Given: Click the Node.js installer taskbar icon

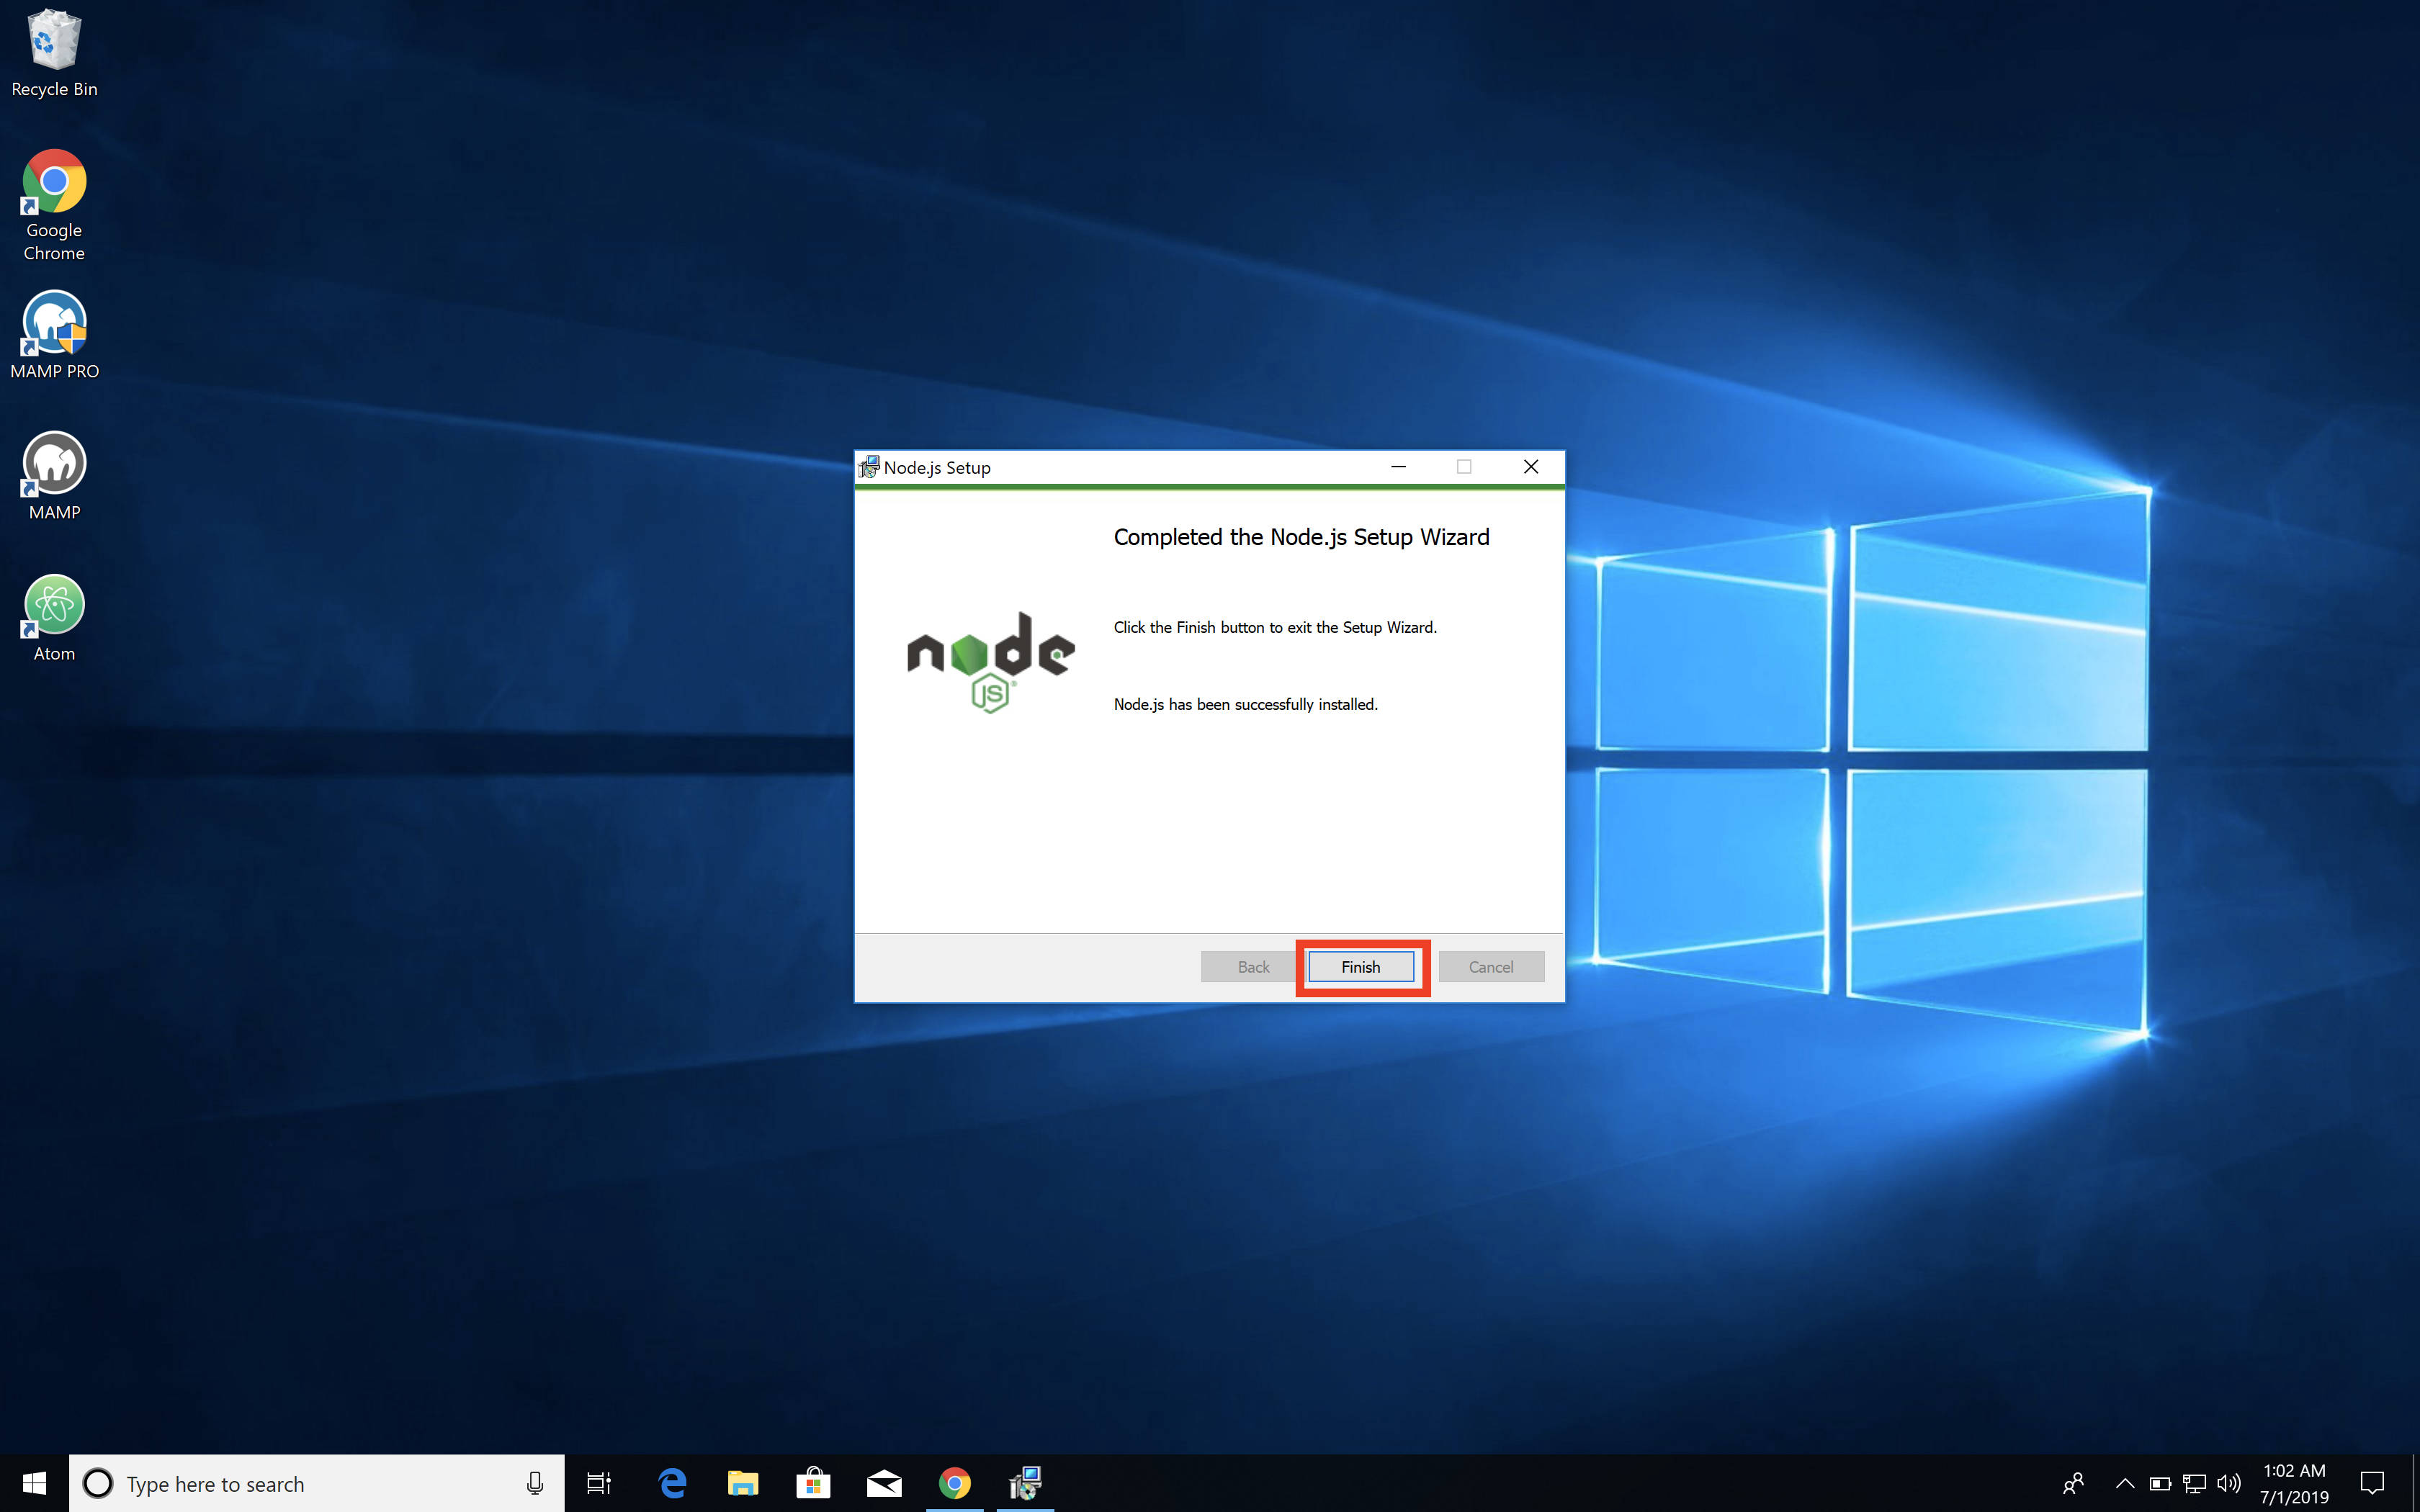Looking at the screenshot, I should tap(1025, 1483).
